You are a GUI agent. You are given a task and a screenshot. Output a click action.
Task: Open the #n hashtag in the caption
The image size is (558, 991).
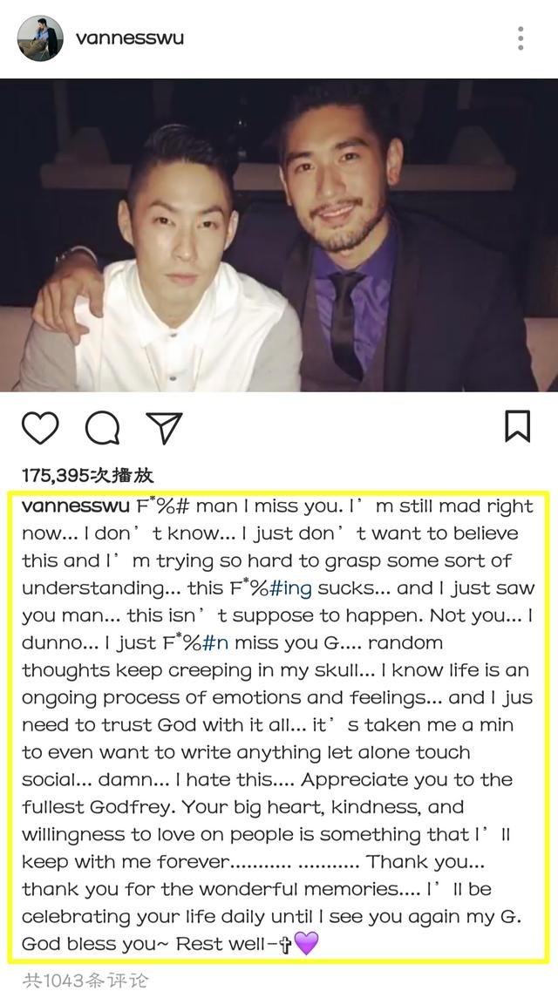[x=214, y=642]
